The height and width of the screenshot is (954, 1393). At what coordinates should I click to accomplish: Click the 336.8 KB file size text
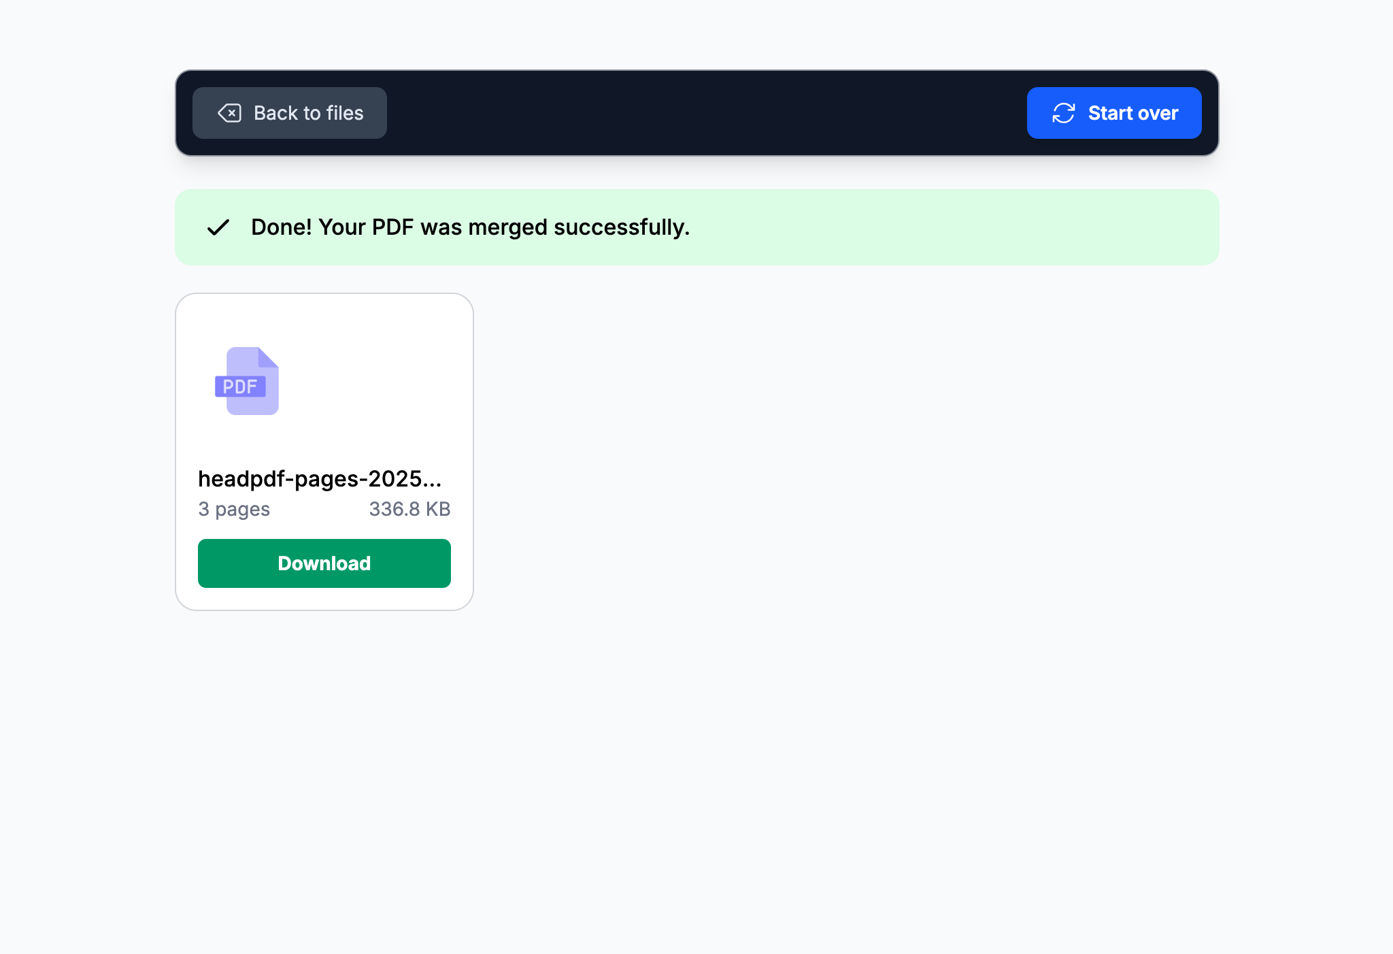[409, 508]
